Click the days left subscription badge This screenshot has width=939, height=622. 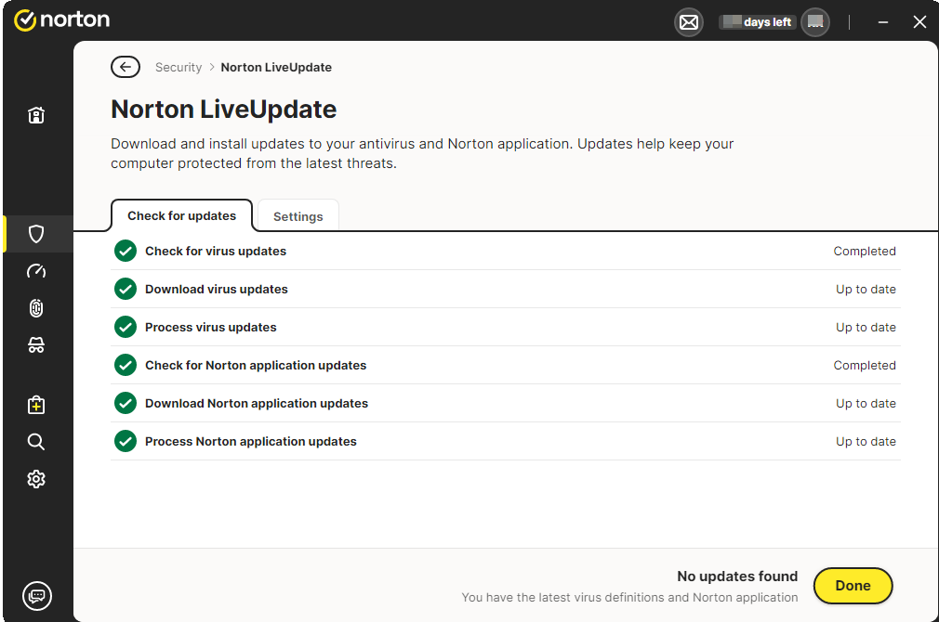[x=758, y=22]
